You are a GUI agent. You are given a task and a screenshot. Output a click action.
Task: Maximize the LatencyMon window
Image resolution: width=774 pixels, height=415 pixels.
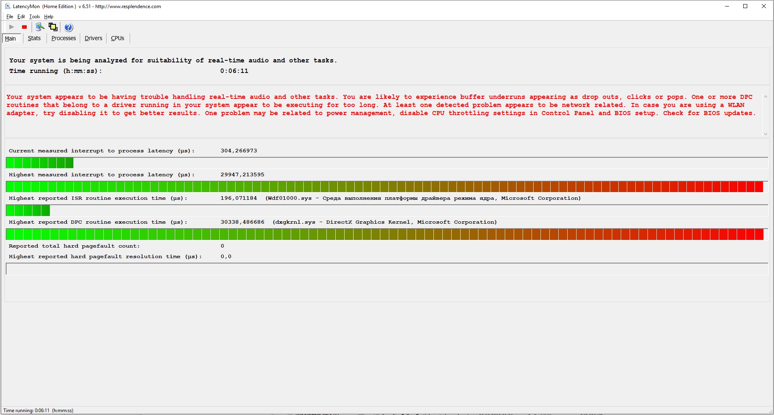pyautogui.click(x=745, y=6)
